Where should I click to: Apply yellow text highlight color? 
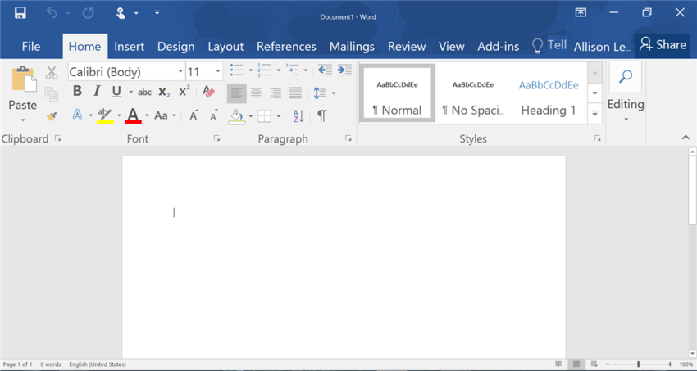coord(105,115)
